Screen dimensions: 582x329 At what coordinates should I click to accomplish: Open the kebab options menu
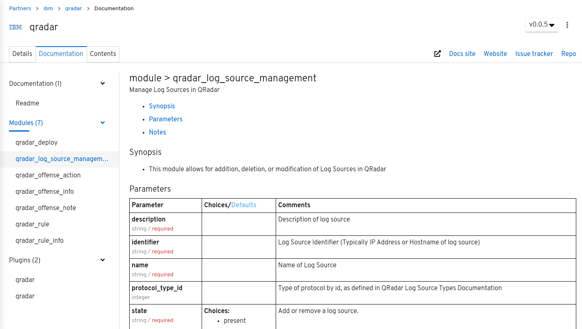tap(567, 25)
